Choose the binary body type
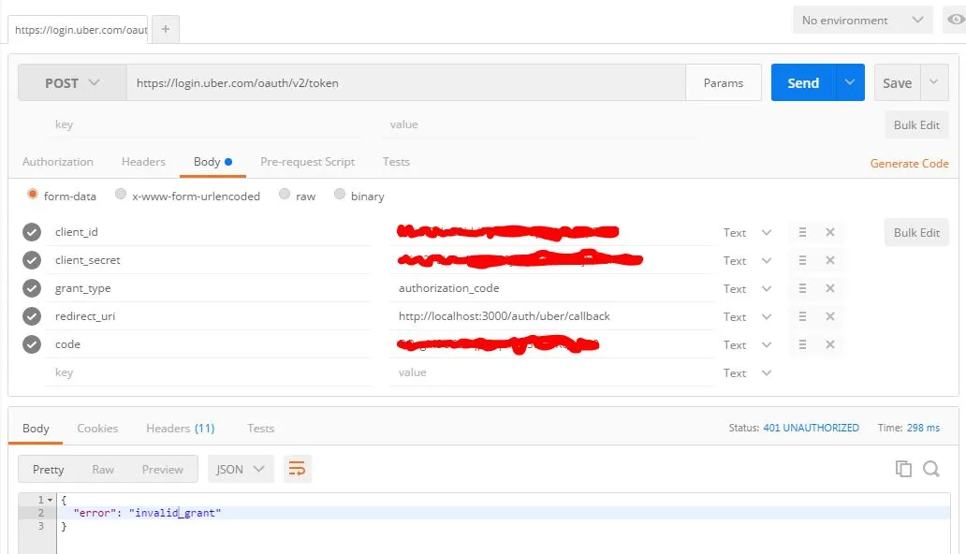966x554 pixels. tap(340, 194)
